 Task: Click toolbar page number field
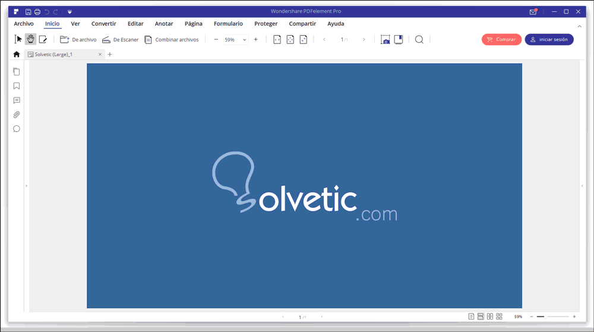coord(344,39)
